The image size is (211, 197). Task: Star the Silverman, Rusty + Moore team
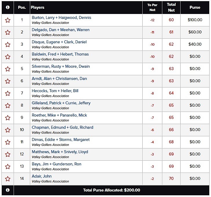pyautogui.click(x=8, y=69)
